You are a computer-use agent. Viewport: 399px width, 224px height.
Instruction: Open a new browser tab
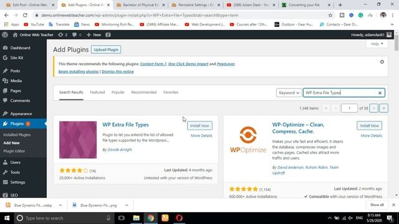click(340, 5)
